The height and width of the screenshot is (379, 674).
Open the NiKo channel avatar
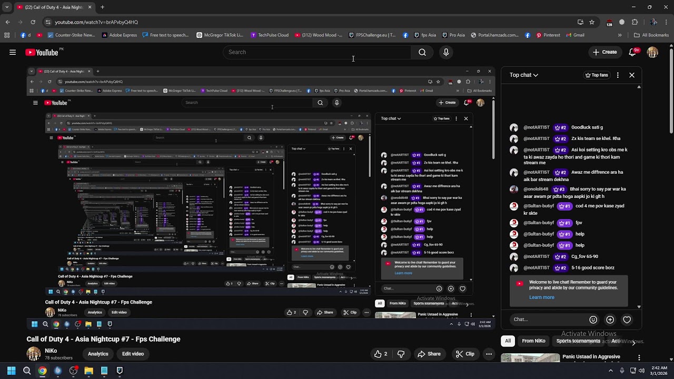pos(34,354)
